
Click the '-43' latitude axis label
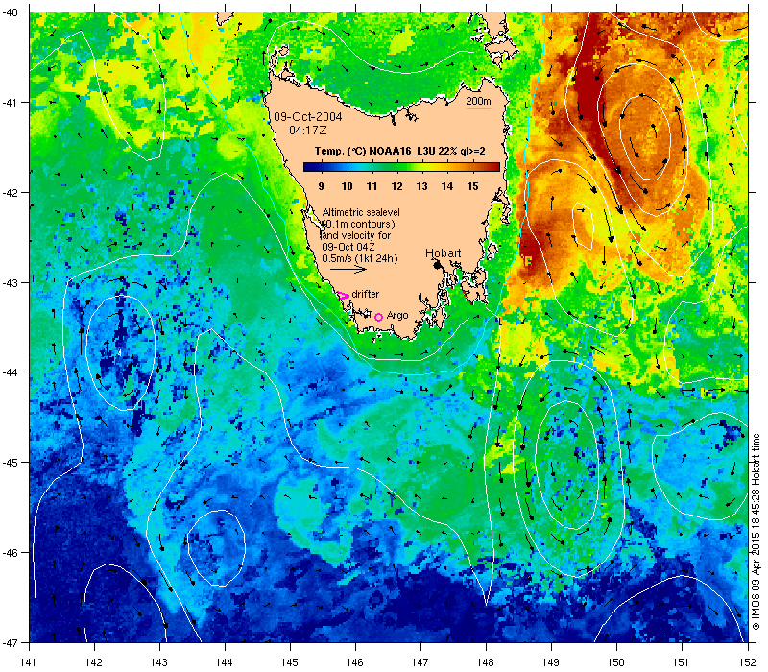click(x=9, y=282)
